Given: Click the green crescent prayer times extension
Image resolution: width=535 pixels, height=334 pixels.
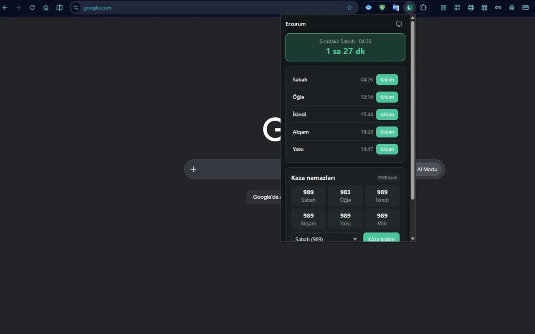Looking at the screenshot, I should click(410, 8).
